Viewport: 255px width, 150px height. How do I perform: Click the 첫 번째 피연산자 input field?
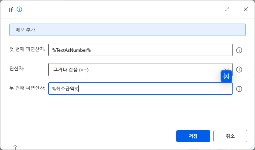(140, 50)
